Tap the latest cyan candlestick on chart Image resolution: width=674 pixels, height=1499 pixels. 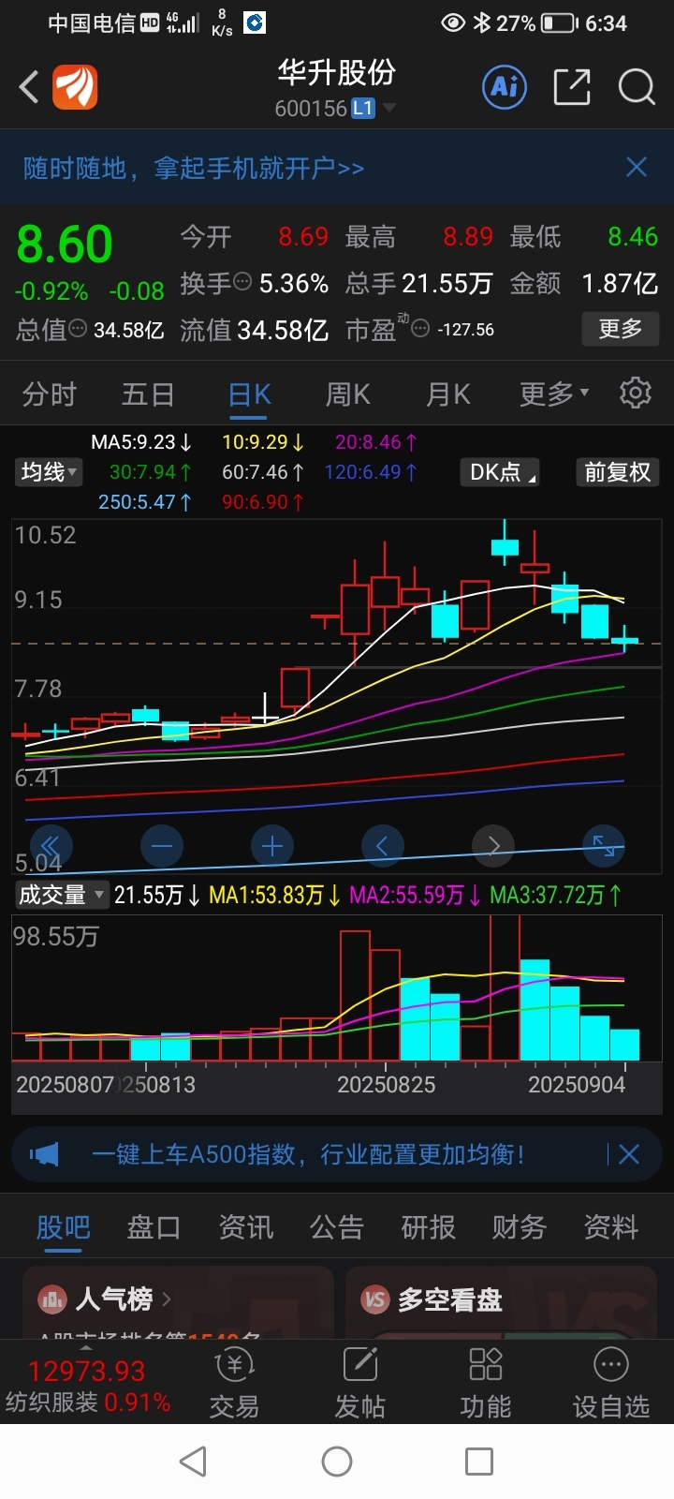(x=624, y=640)
